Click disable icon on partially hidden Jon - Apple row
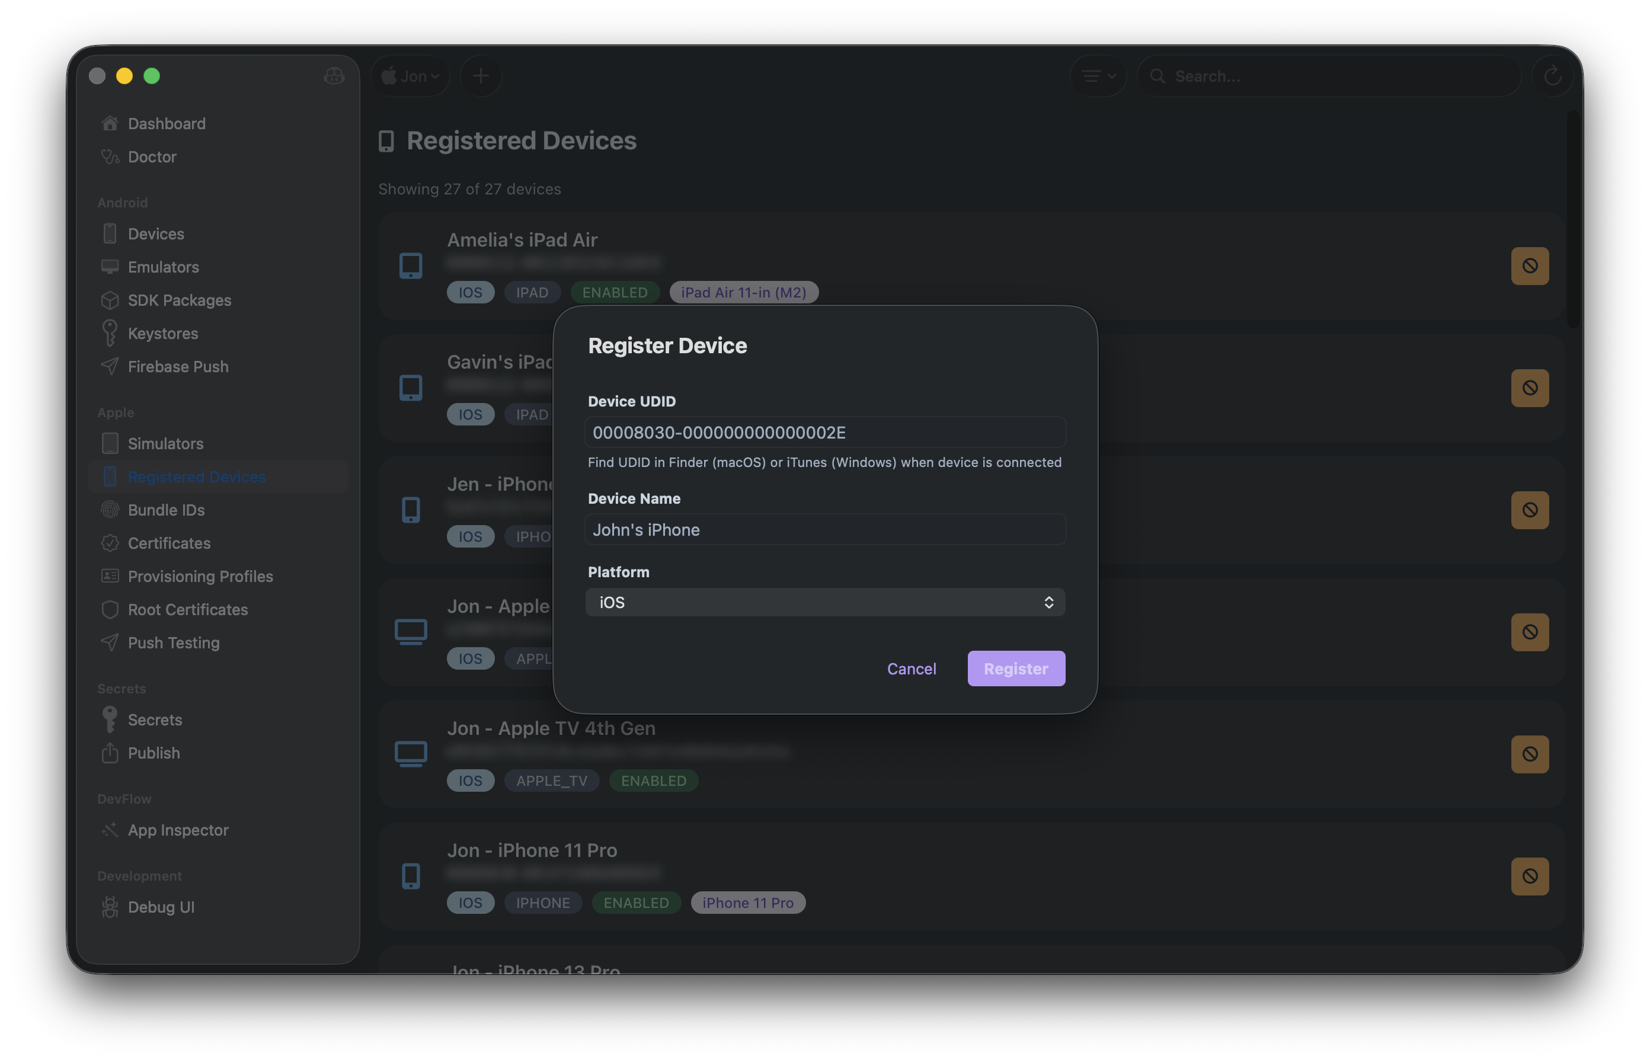 1530,632
